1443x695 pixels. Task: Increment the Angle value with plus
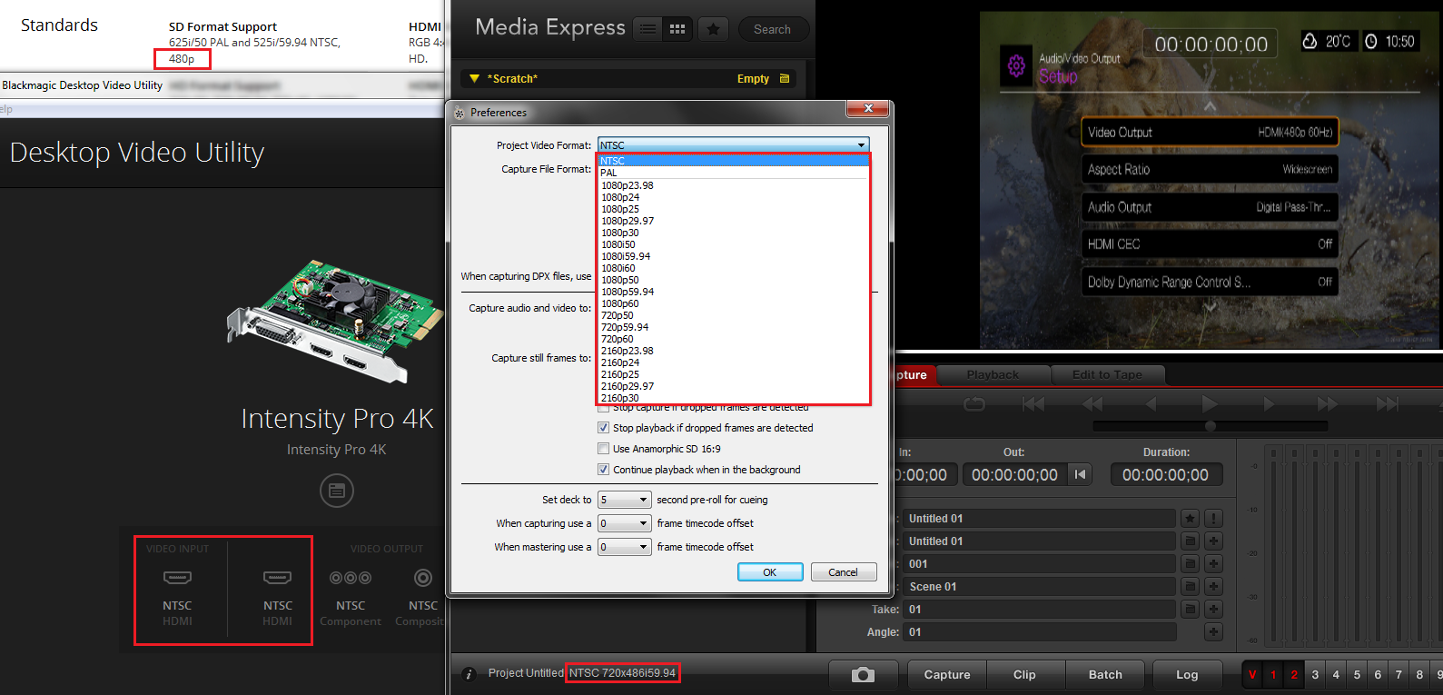click(1213, 632)
